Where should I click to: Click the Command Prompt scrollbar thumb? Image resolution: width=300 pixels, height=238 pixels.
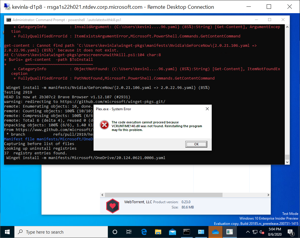[x=287, y=157]
